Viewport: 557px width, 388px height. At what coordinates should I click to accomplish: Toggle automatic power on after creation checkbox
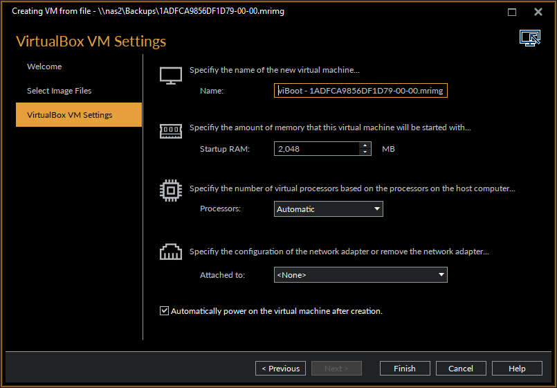[x=164, y=311]
